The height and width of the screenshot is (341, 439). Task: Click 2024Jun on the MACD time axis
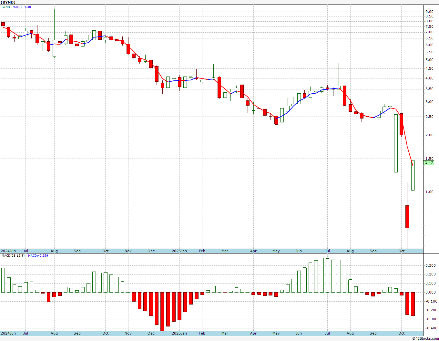[x=8, y=333]
